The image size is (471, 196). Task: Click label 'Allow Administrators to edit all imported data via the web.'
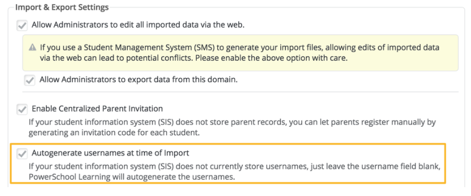138,25
